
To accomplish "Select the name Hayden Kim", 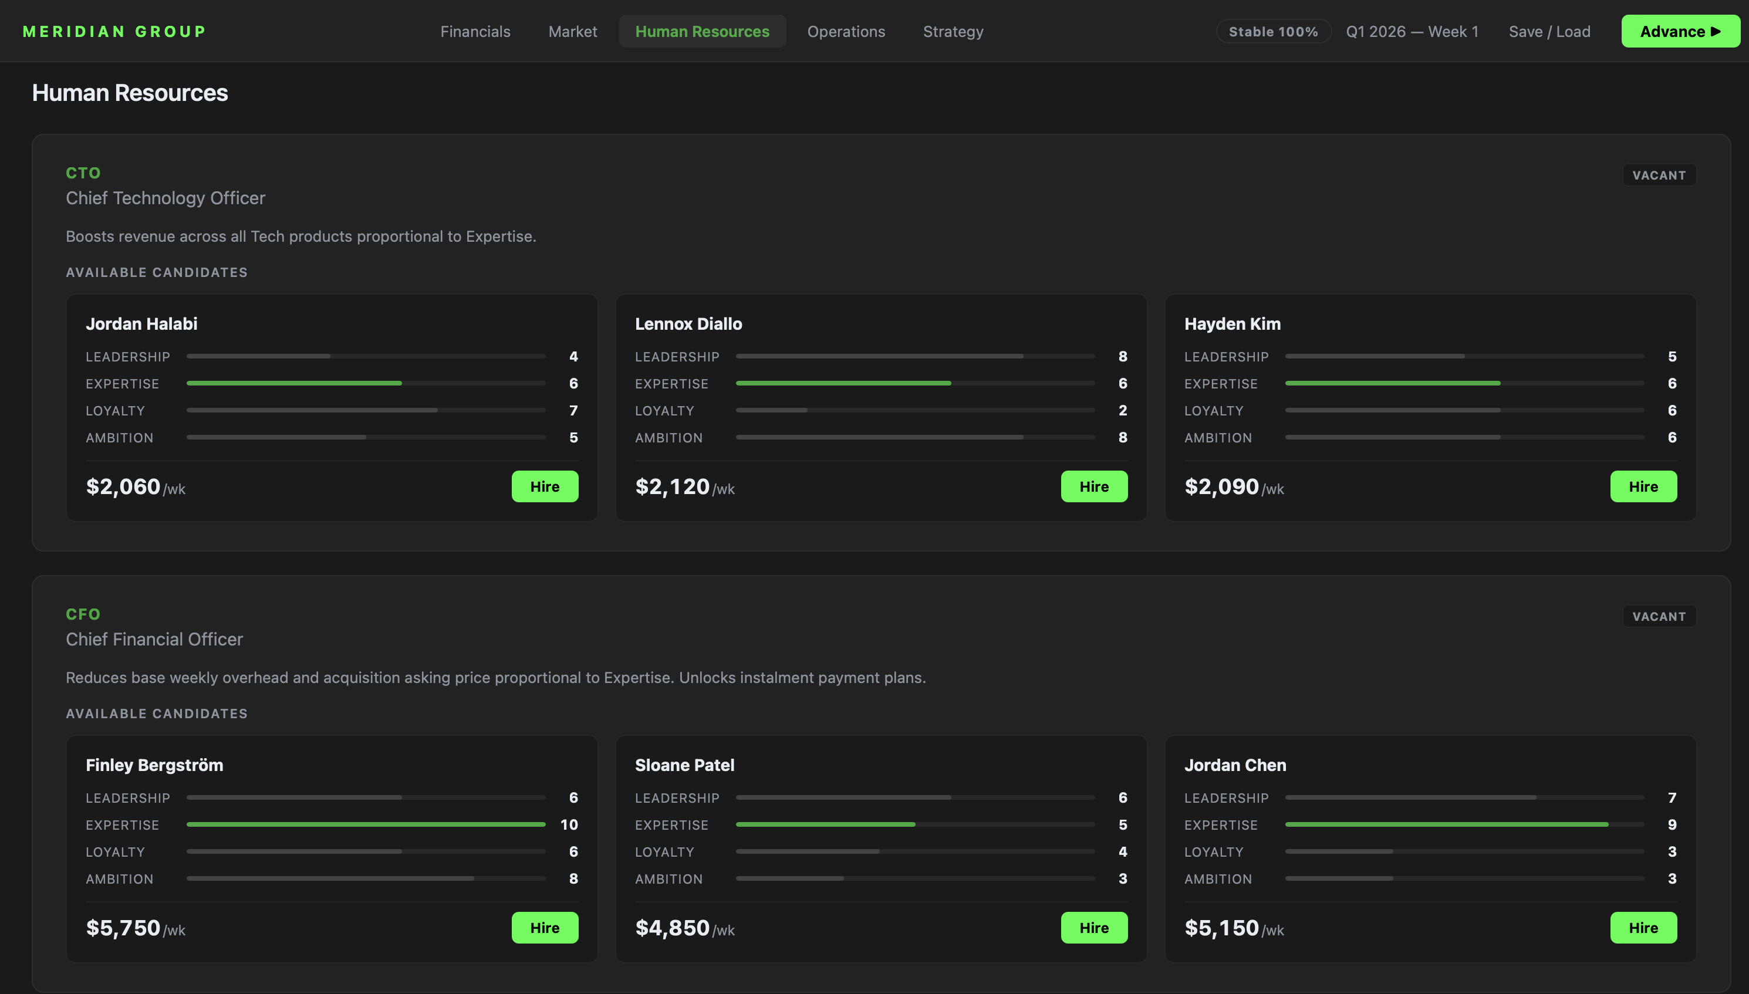I will 1232,323.
